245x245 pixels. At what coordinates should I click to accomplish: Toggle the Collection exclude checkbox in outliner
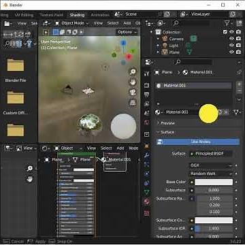tap(225, 32)
